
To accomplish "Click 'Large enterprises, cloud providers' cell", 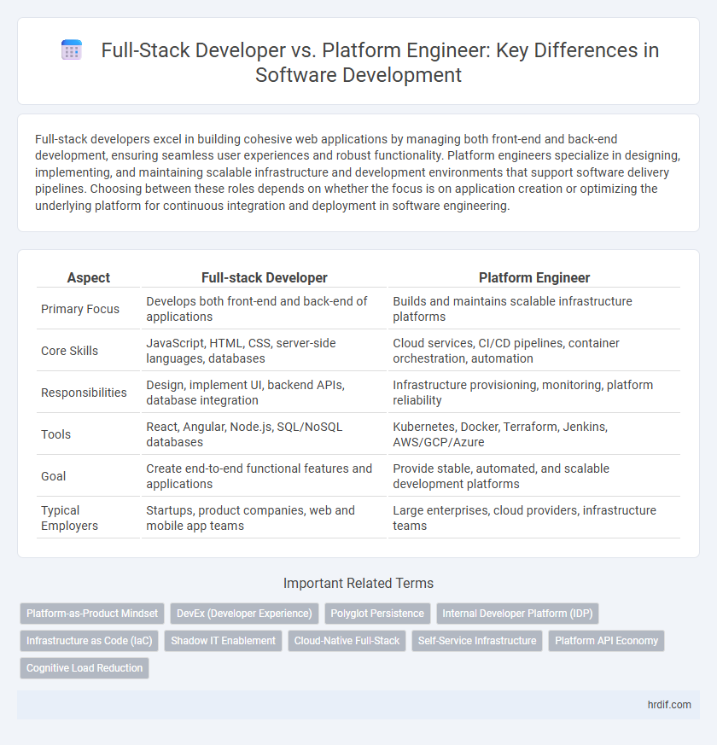I will tap(534, 518).
